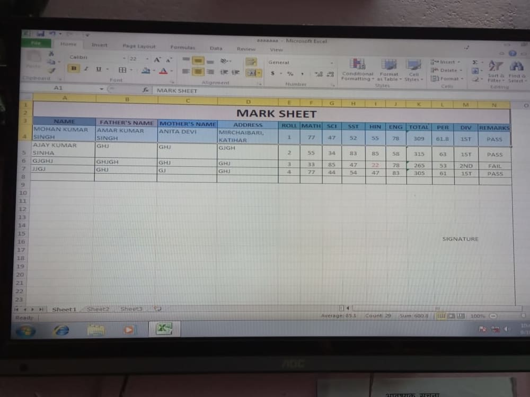This screenshot has height=397, width=530.
Task: Switch to the Data tab
Action: [216, 48]
